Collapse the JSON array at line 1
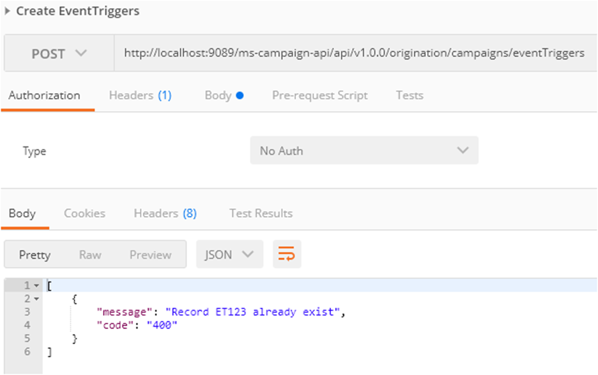Viewport: 598px width, 375px height. [36, 286]
